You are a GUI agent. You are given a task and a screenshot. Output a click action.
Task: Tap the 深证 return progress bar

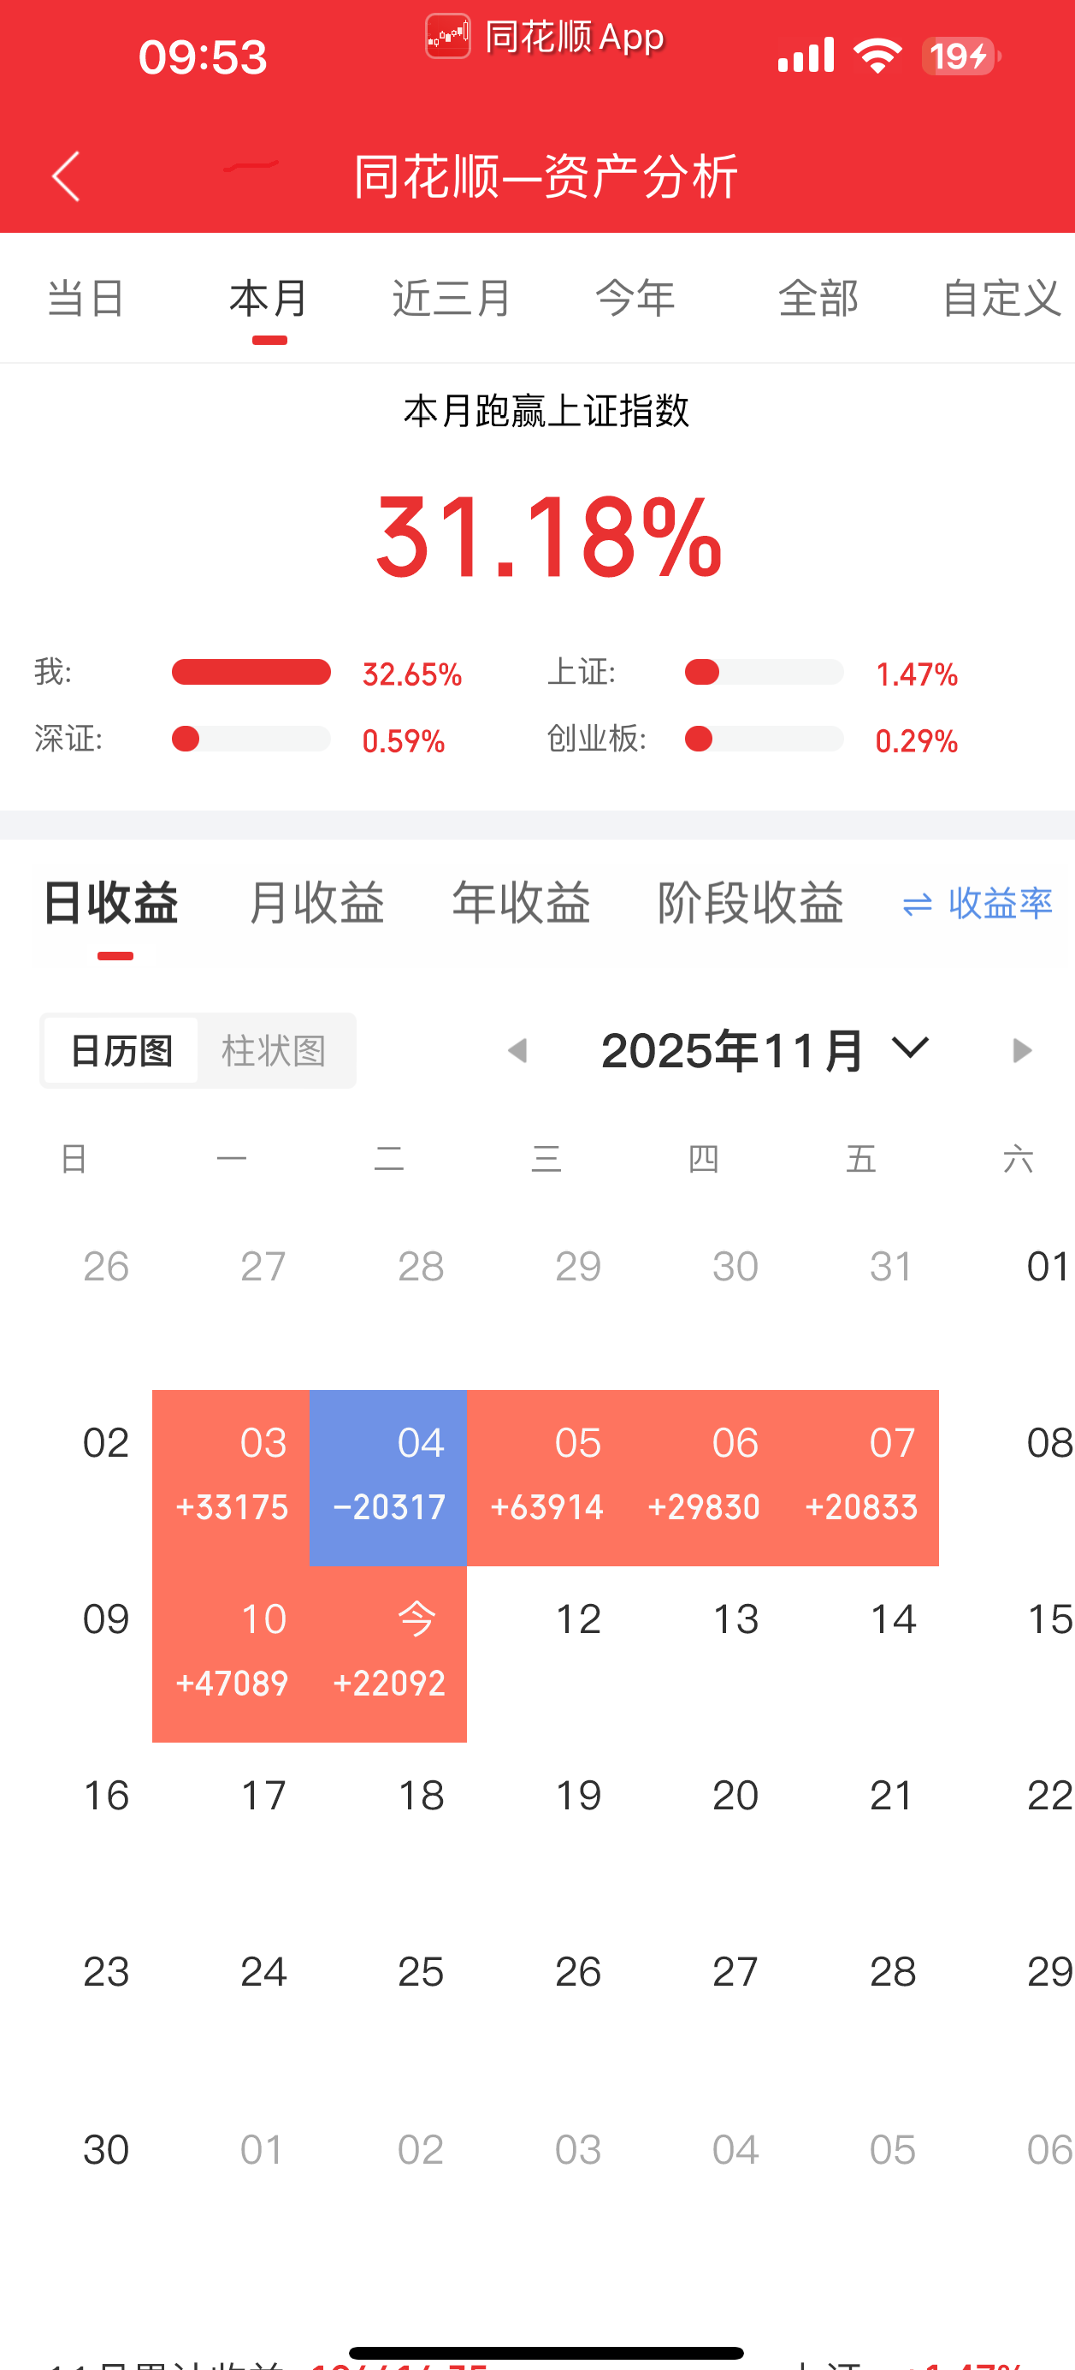251,739
